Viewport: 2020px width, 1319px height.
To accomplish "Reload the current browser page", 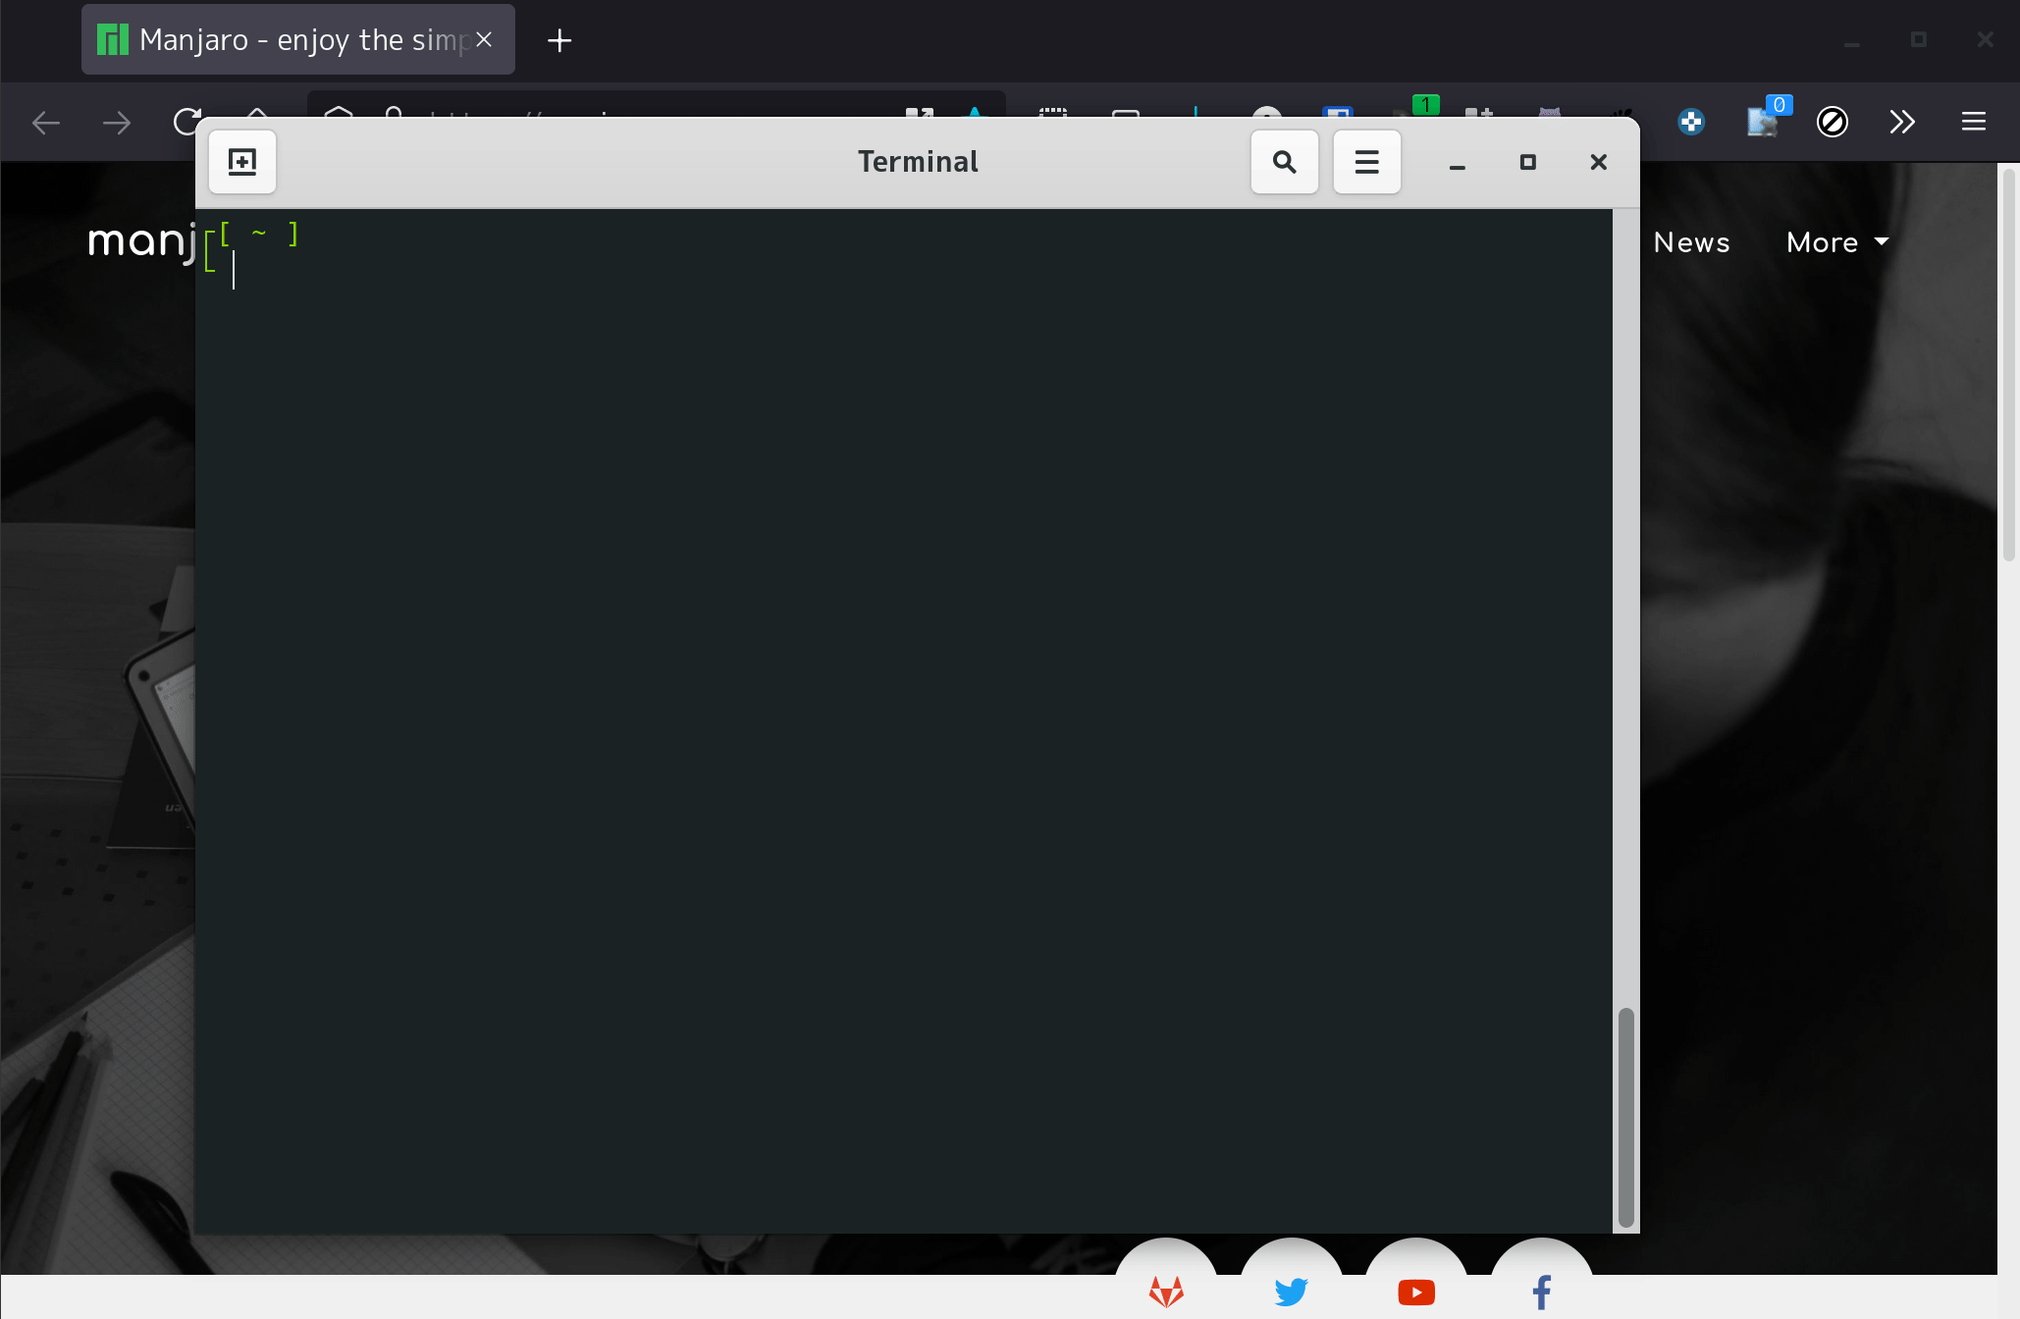I will tap(186, 122).
